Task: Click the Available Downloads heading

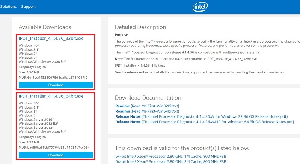Action: tap(45, 27)
